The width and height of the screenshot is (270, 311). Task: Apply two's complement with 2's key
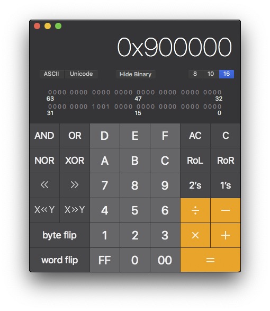tap(195, 185)
